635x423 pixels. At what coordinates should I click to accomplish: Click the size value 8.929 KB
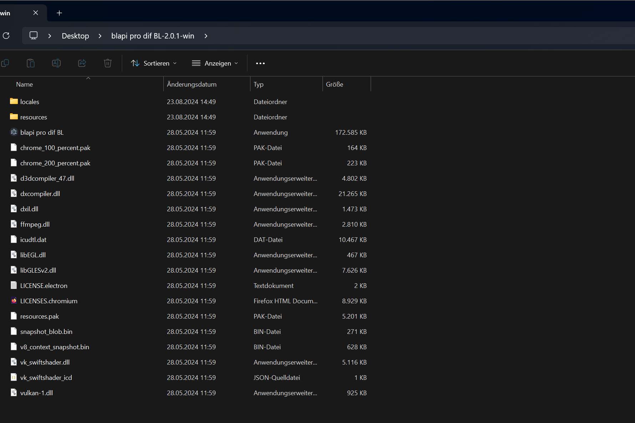(354, 301)
